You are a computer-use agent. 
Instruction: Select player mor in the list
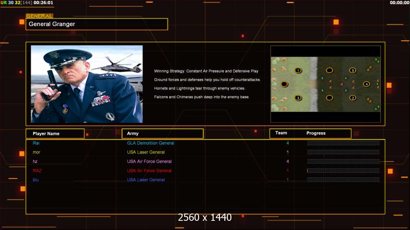(x=36, y=152)
